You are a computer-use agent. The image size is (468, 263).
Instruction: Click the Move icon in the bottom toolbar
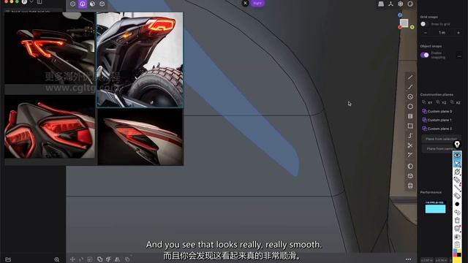coord(72,259)
